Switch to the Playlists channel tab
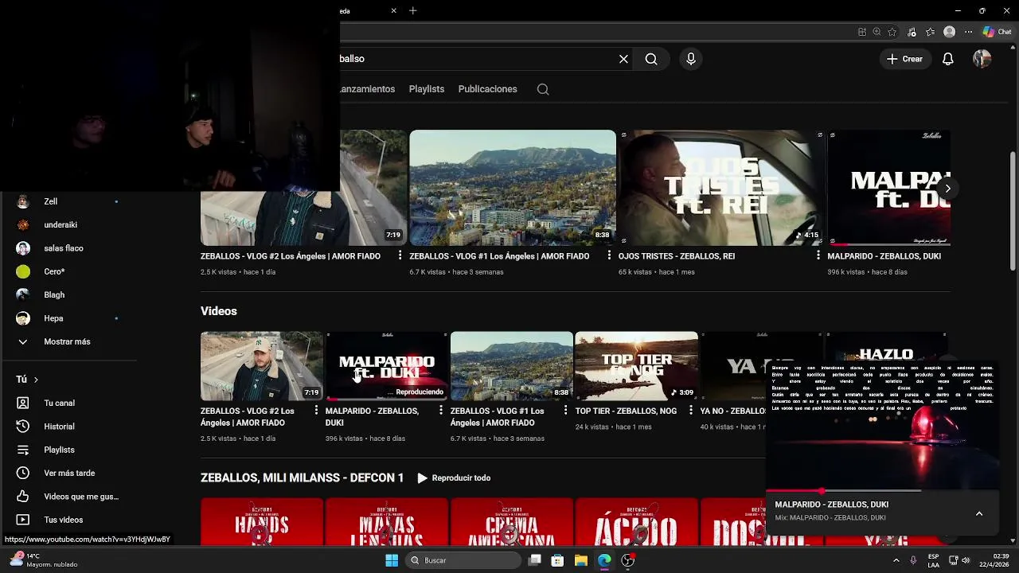1019x573 pixels. tap(427, 89)
